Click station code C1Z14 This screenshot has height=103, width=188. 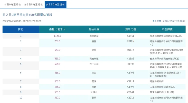(130, 81)
